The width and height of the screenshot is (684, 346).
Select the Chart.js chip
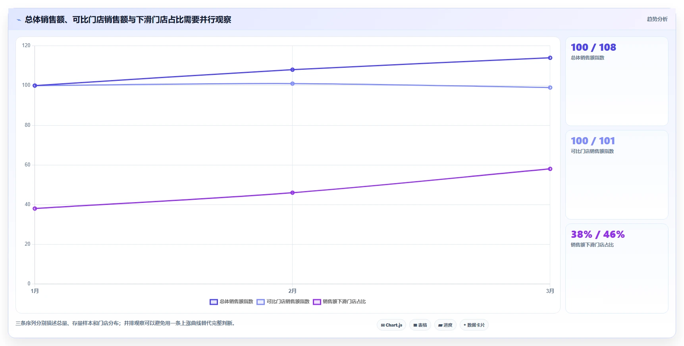391,325
